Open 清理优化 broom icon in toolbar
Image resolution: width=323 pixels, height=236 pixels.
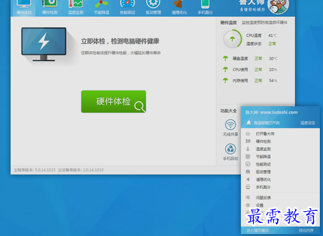[179, 8]
